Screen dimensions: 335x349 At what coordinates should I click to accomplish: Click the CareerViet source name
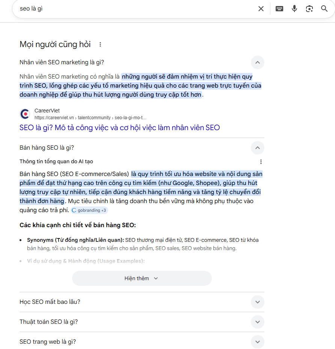pos(47,111)
